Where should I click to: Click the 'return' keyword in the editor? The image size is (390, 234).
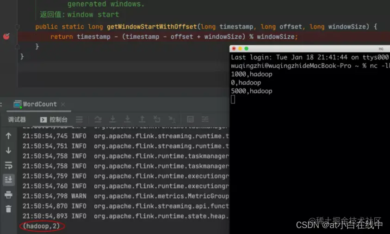tap(62, 37)
